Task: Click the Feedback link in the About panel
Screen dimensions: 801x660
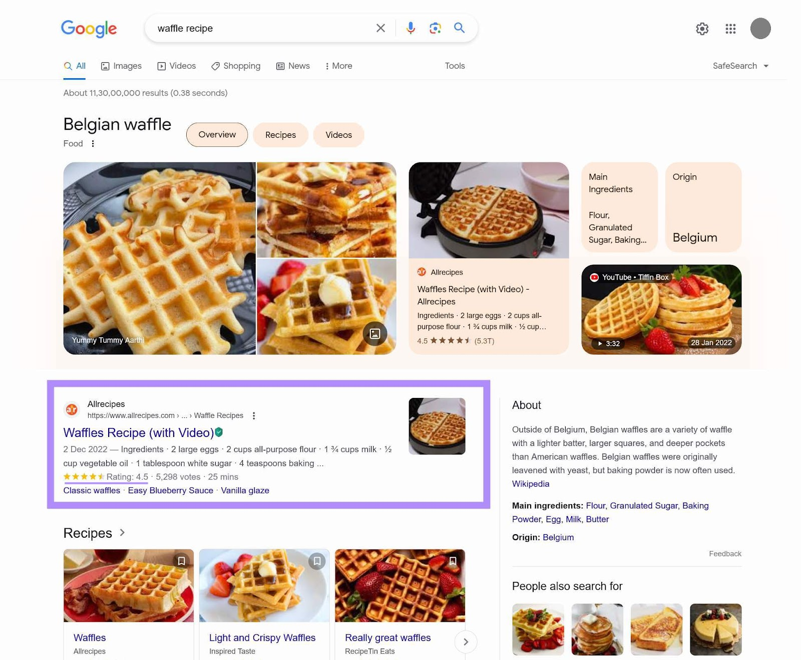Action: [724, 553]
